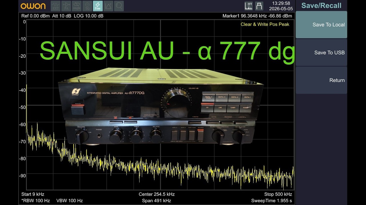The image size is (366, 205).
Task: Click the Clear & Write Pos Peak label
Action: point(265,24)
